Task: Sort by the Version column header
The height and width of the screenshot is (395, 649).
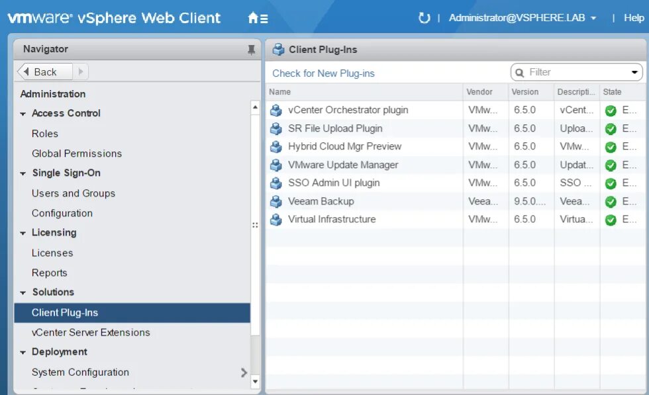Action: click(531, 92)
